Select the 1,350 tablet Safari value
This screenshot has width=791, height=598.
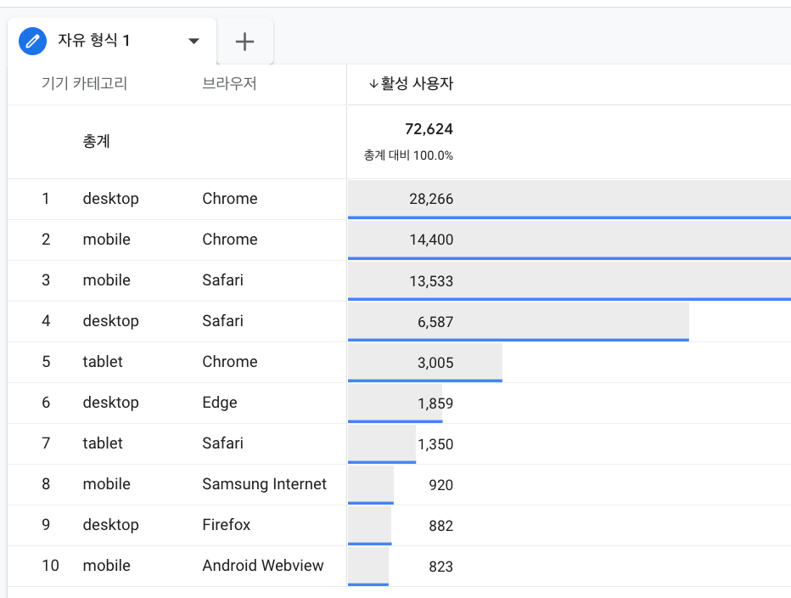(x=435, y=444)
